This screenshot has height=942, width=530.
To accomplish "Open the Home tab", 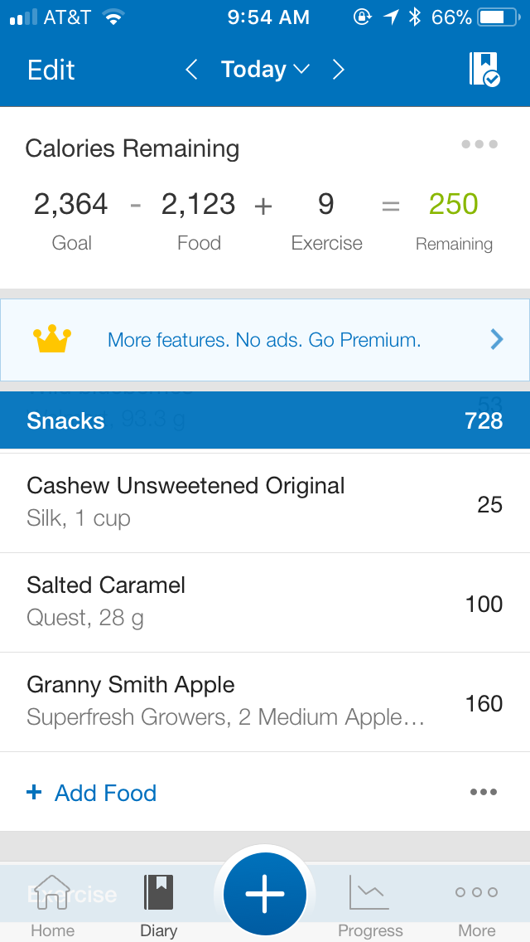I will [52, 906].
